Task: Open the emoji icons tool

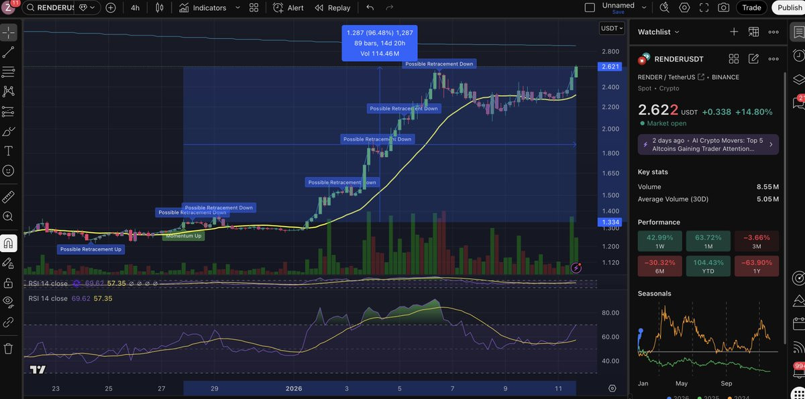Action: point(9,171)
